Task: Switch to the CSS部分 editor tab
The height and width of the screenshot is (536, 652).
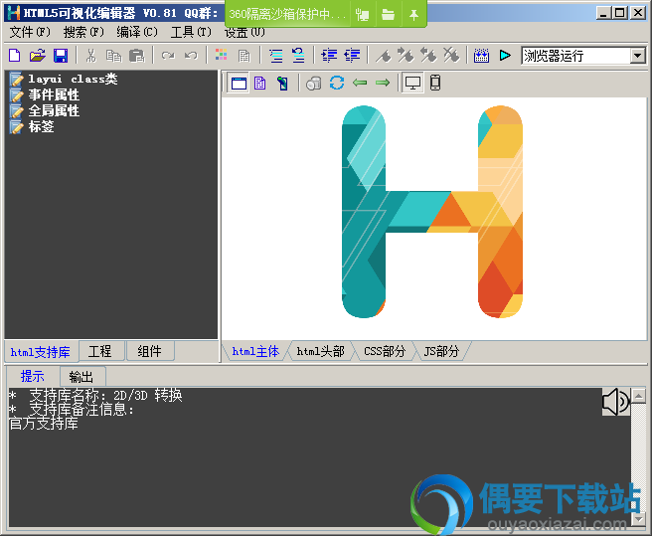Action: coord(385,352)
